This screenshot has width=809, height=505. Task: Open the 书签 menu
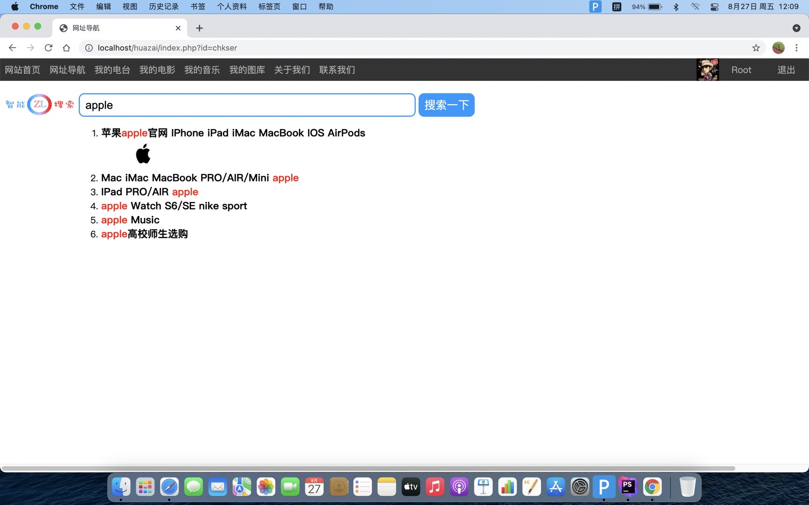(198, 7)
